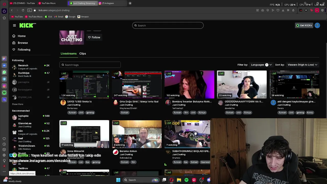Screen dimensions: 327x184
Task: Open the SAYGI %100 stream thumbnail
Action: (84, 85)
